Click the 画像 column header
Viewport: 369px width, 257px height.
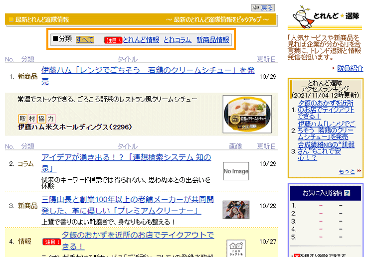pos(235,146)
